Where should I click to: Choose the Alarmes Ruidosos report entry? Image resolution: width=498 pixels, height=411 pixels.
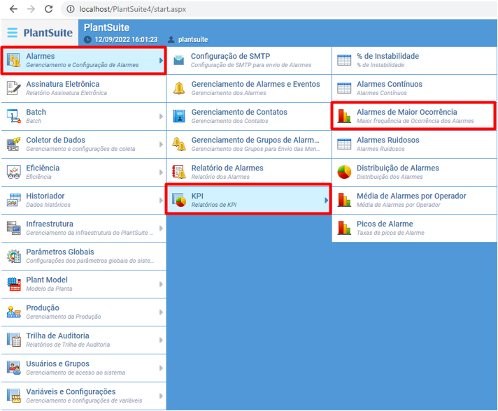tap(414, 144)
